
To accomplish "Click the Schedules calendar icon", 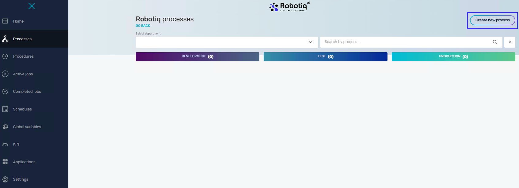I will click(x=5, y=109).
